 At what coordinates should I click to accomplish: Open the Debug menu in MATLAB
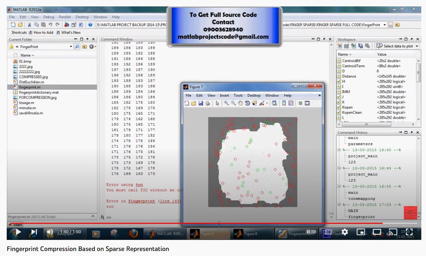tap(48, 17)
